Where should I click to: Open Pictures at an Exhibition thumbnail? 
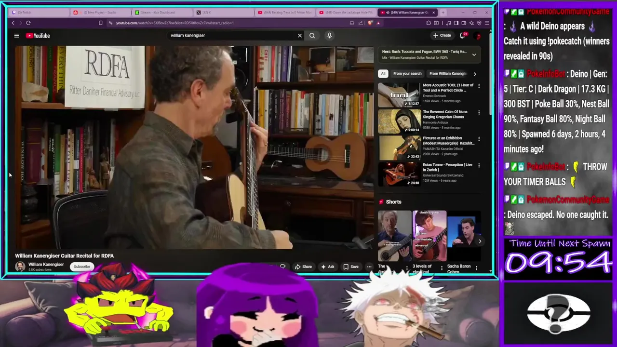pos(399,147)
